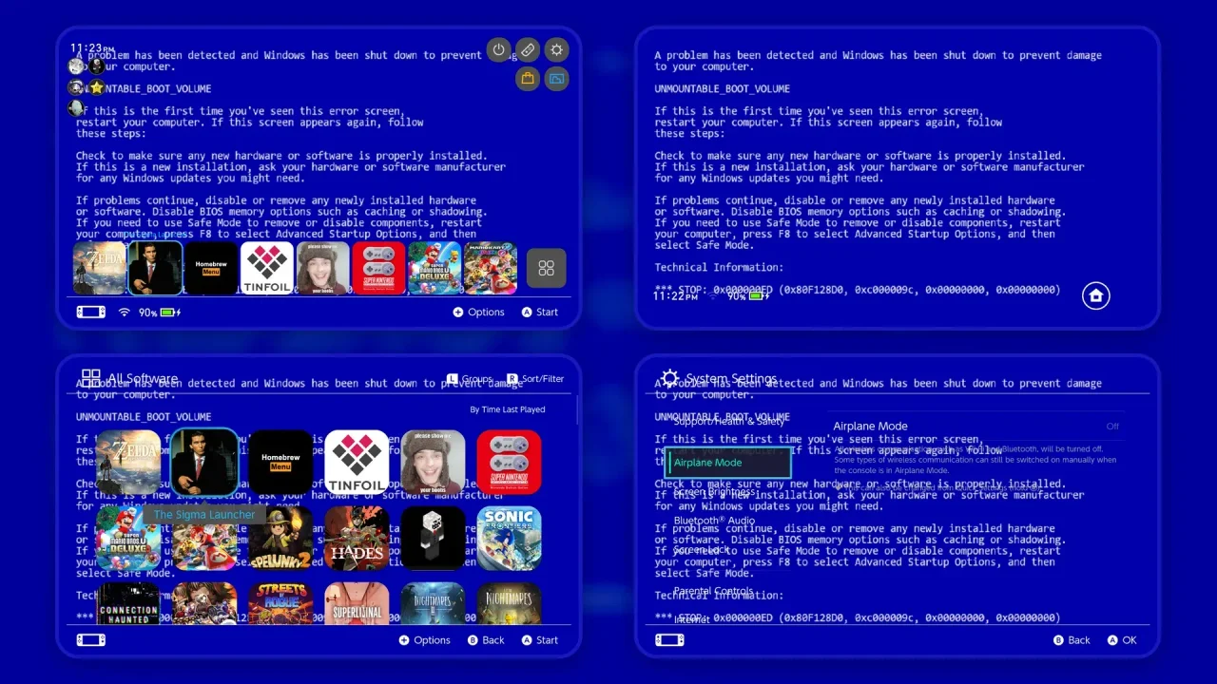Open the Power options icon on home screen
Viewport: 1217px width, 684px height.
pyautogui.click(x=498, y=49)
